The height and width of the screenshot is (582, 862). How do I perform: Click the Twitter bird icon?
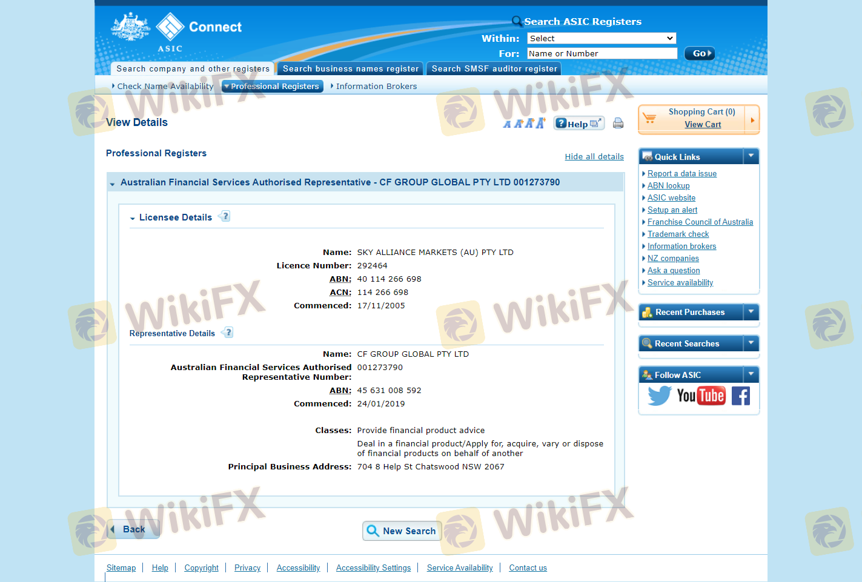tap(659, 396)
